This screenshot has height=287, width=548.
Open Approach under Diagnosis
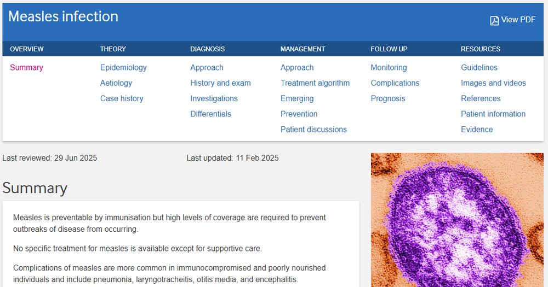click(207, 68)
